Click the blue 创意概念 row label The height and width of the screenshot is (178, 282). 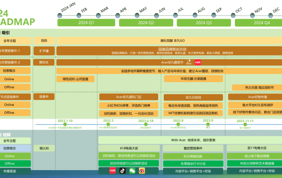click(x=15, y=148)
